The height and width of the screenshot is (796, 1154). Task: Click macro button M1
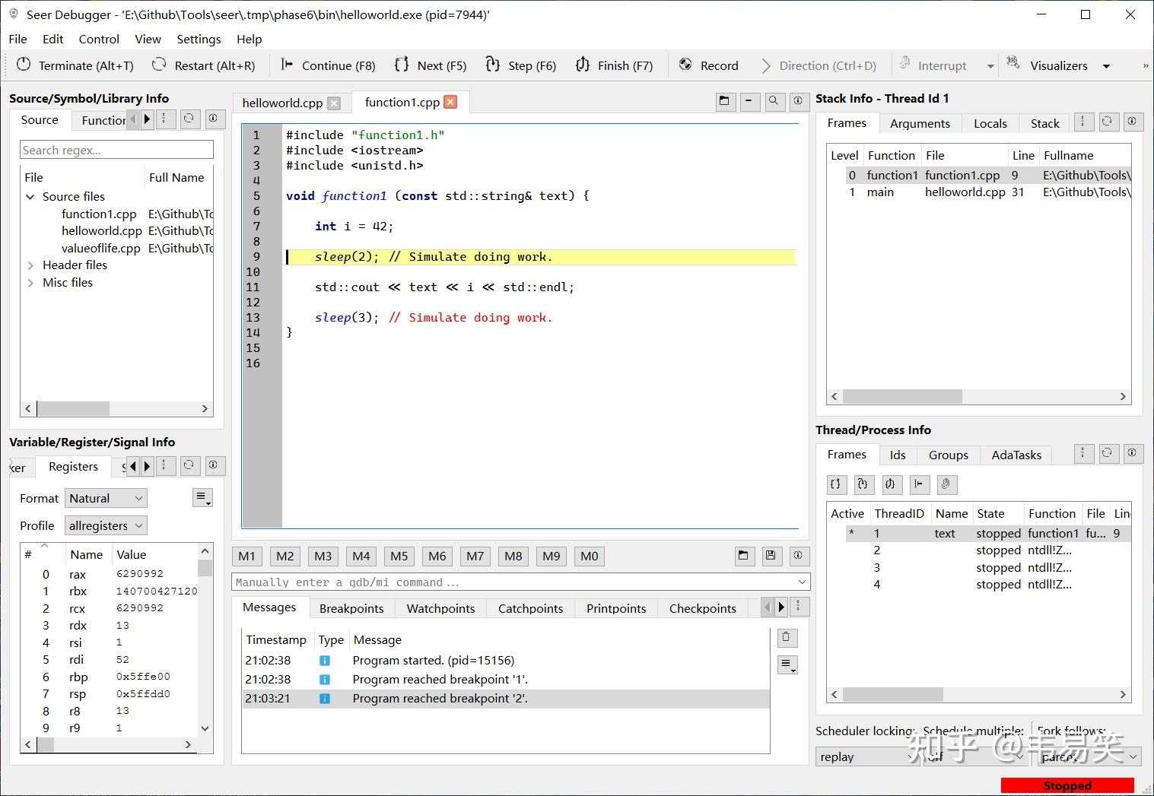(x=247, y=556)
